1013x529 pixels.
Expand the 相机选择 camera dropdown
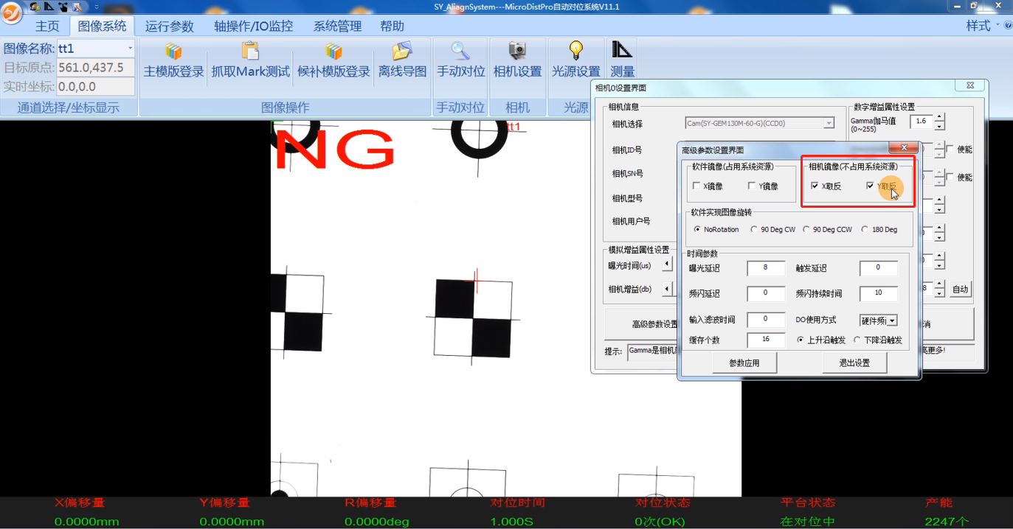[829, 124]
